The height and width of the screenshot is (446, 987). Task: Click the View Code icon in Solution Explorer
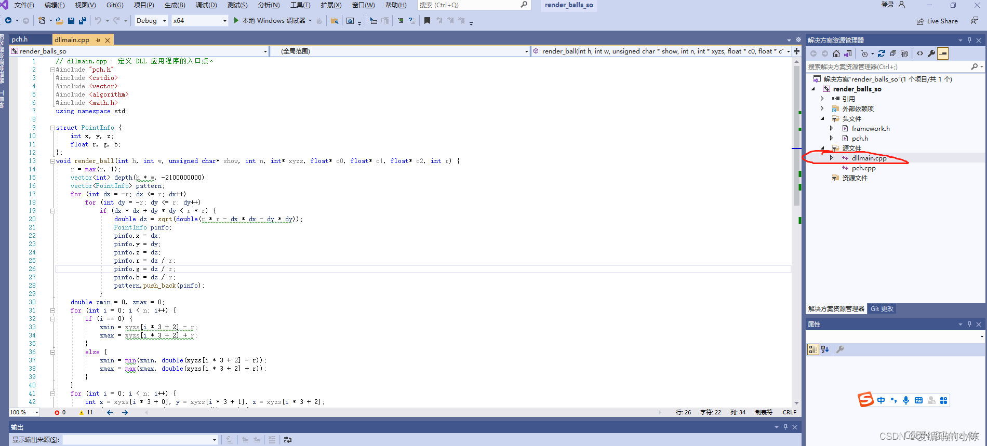pyautogui.click(x=920, y=53)
